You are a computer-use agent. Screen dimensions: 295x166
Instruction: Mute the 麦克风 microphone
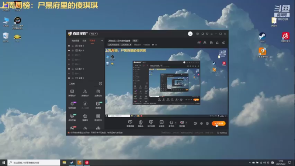[x=171, y=124]
